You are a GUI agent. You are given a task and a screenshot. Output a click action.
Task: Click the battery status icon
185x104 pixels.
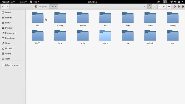179,2
